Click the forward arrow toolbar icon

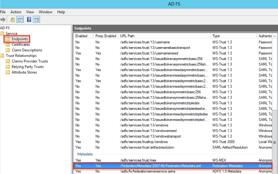click(x=3, y=20)
